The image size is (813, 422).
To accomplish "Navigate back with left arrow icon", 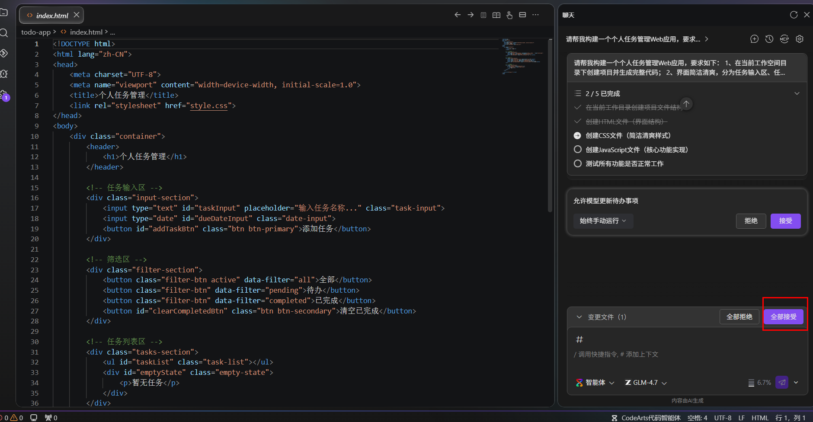I will pyautogui.click(x=458, y=15).
